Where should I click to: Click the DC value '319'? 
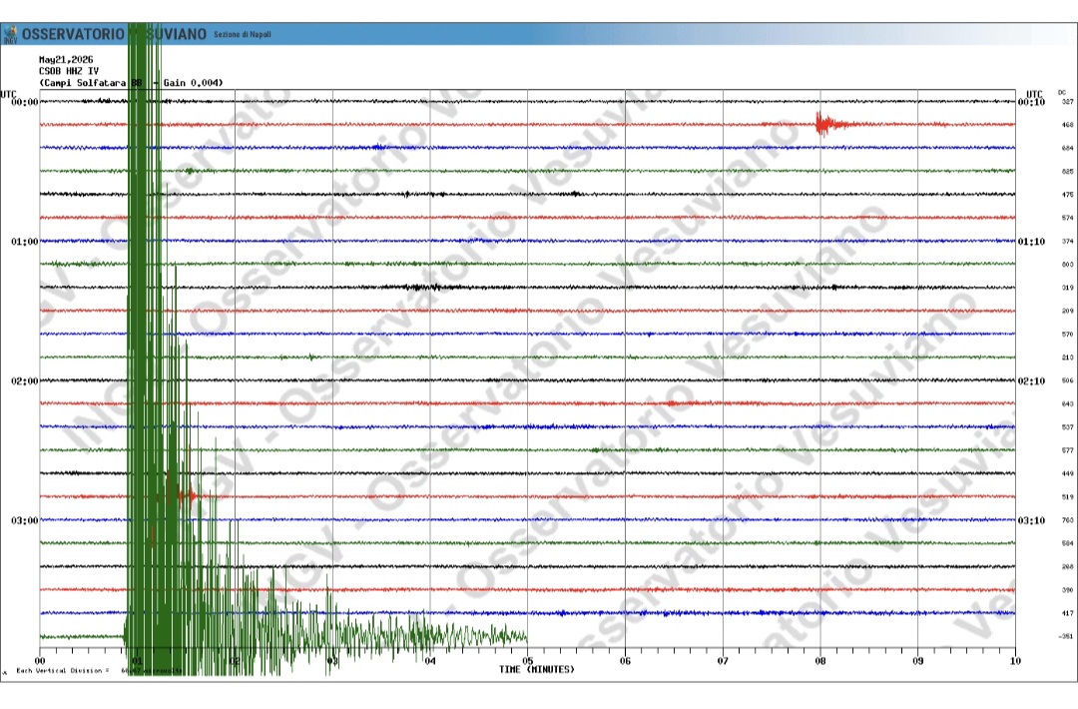point(1067,289)
